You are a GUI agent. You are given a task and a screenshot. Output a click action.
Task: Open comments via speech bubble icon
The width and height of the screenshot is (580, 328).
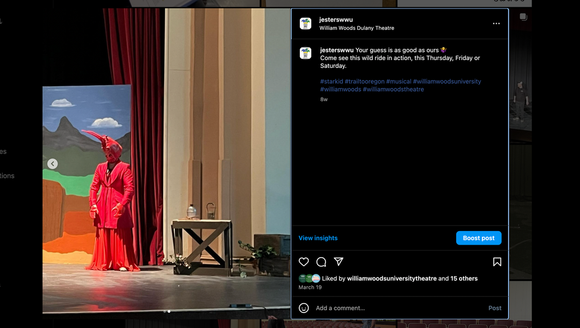[x=321, y=262]
